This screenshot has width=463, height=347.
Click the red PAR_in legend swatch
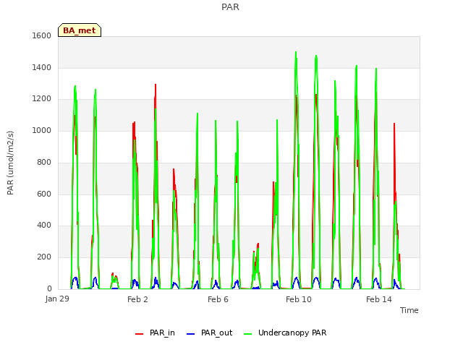pos(139,334)
